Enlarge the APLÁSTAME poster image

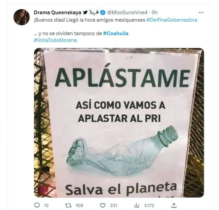(119, 123)
